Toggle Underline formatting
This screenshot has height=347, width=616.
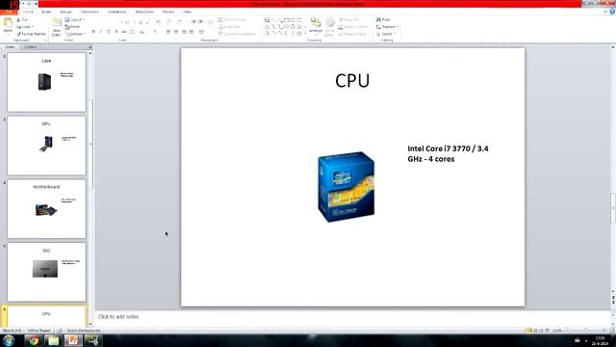pos(109,32)
